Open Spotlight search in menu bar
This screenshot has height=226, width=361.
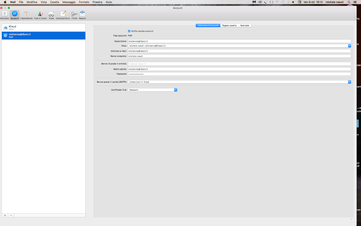point(349,2)
